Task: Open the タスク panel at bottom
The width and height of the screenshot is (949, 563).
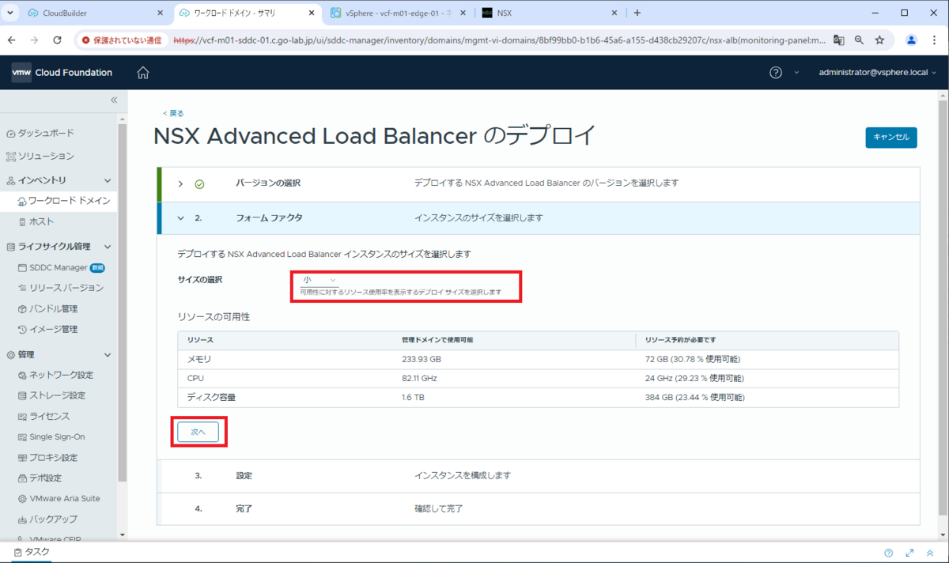Action: pyautogui.click(x=32, y=552)
